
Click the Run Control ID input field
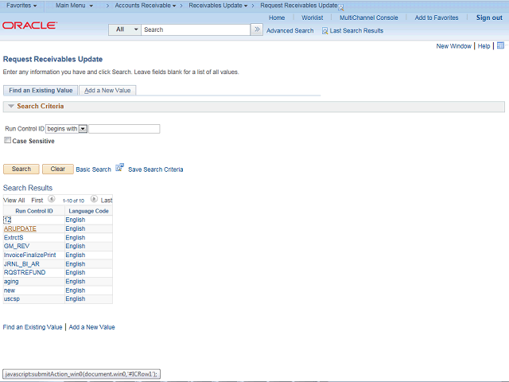[x=124, y=129]
